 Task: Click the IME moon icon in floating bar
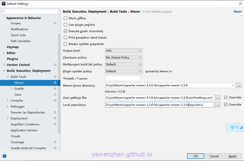tap(241, 128)
